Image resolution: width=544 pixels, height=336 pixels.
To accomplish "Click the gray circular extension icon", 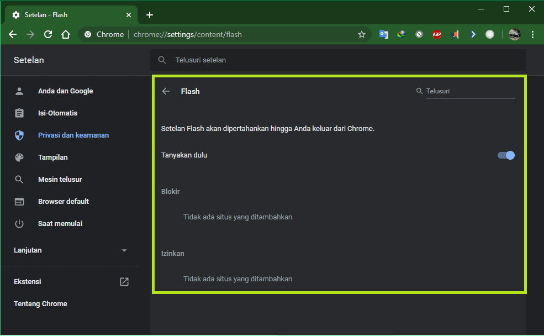I will coord(489,34).
